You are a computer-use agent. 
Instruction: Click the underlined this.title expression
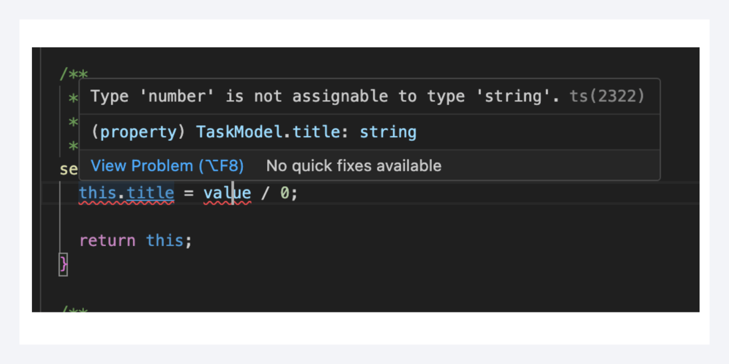tap(126, 192)
